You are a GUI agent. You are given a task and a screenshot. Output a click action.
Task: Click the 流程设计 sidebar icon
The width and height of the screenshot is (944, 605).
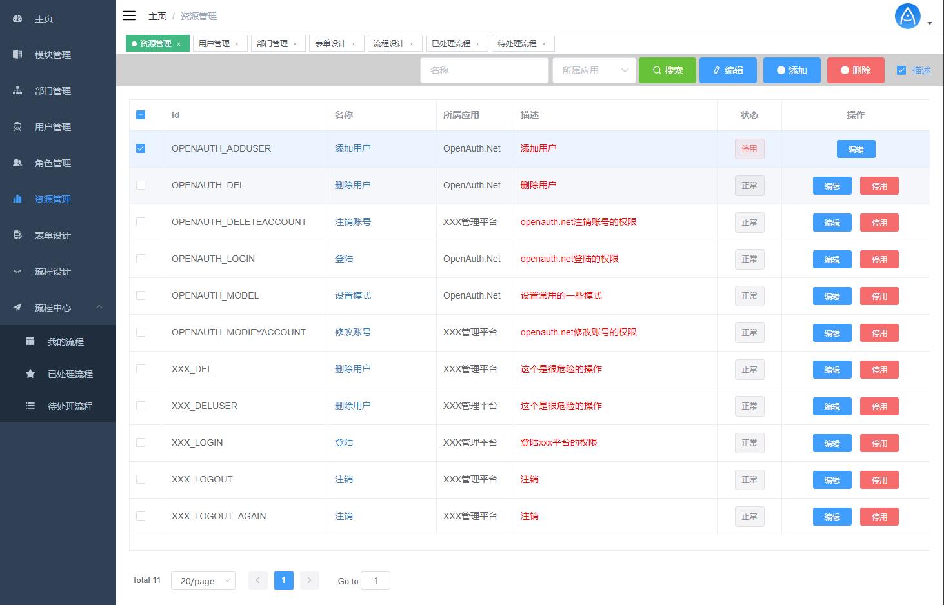[x=17, y=272]
